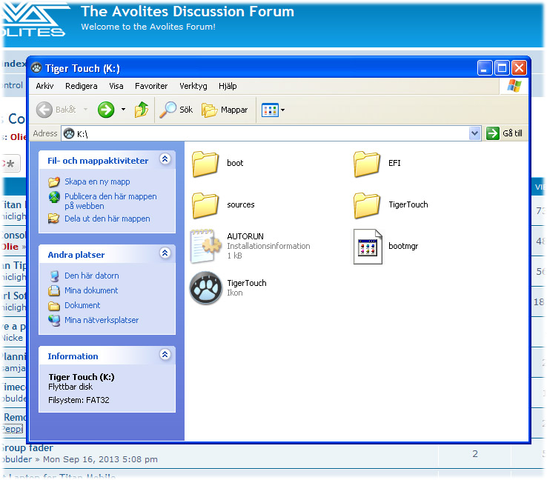
Task: Click the green Forward arrow button
Action: (x=106, y=110)
